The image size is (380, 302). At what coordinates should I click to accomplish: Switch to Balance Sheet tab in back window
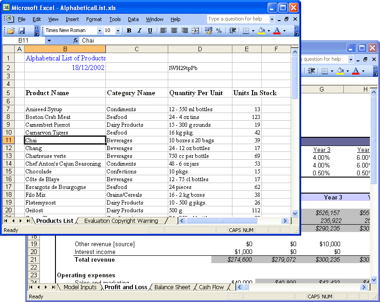click(x=172, y=287)
